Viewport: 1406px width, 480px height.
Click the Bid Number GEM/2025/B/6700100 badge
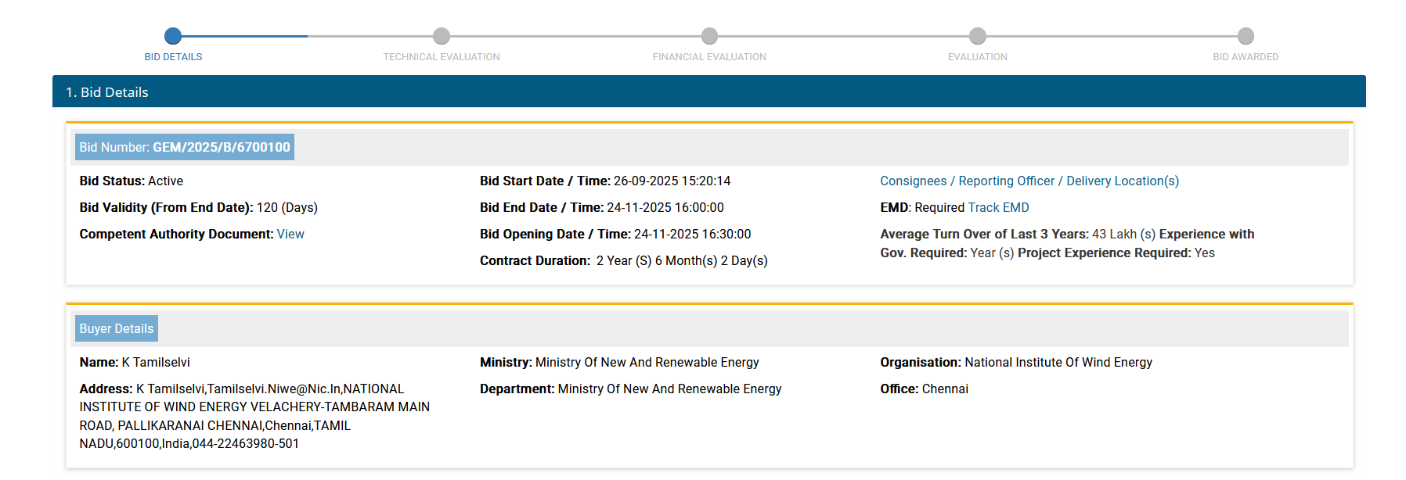(x=185, y=148)
